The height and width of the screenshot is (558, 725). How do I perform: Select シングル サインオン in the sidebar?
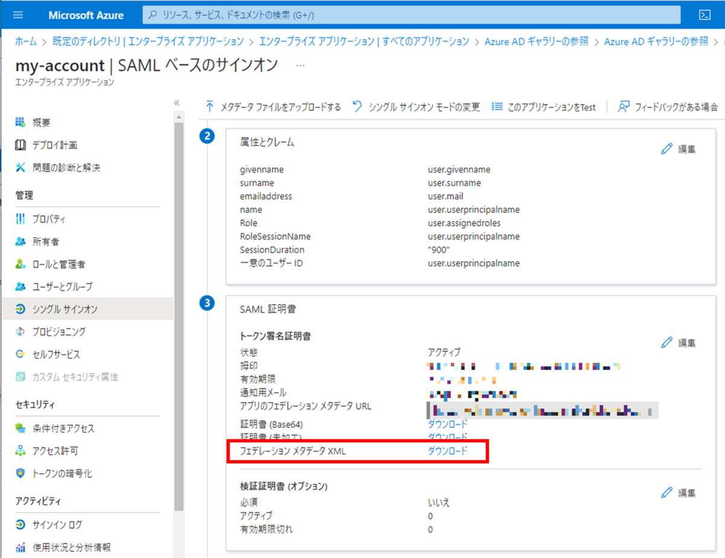(x=87, y=309)
